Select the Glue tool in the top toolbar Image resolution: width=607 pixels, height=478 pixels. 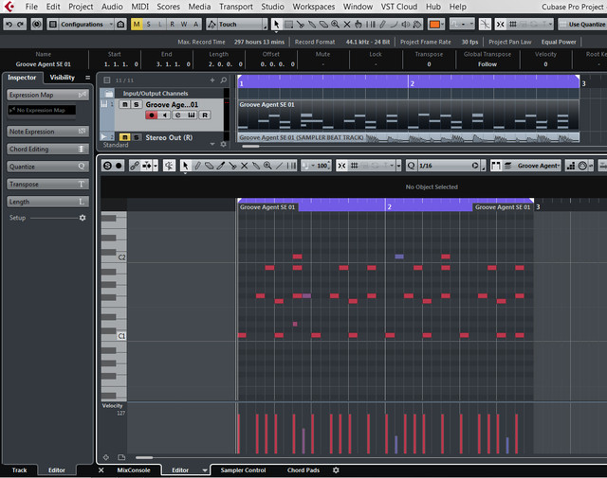pyautogui.click(x=312, y=25)
